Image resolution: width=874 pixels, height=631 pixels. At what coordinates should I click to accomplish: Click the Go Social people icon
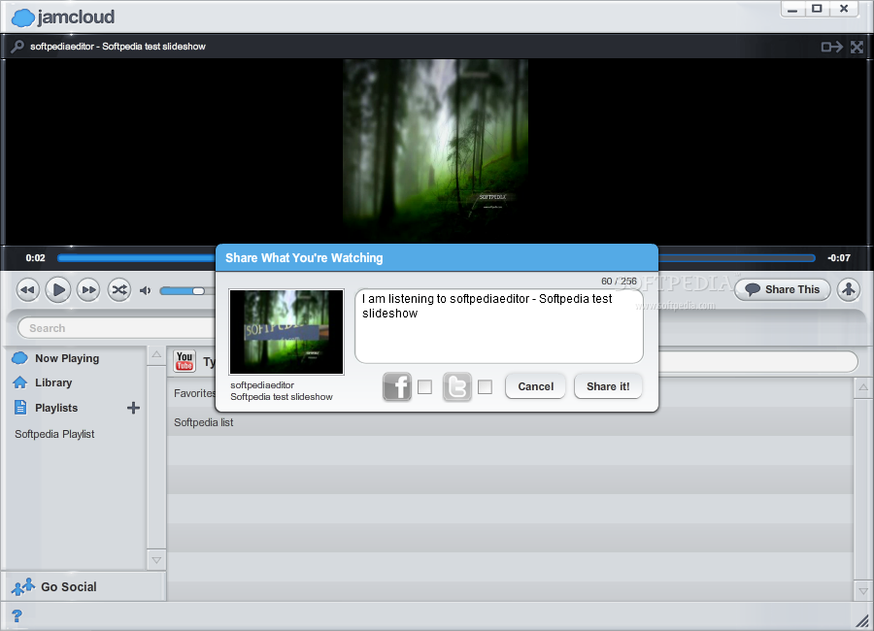23,587
